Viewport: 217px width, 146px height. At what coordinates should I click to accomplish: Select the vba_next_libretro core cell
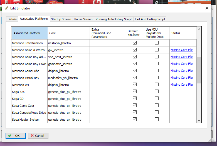69,57
